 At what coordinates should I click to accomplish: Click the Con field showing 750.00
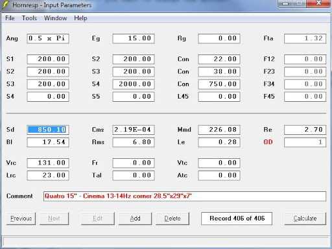tap(219, 84)
